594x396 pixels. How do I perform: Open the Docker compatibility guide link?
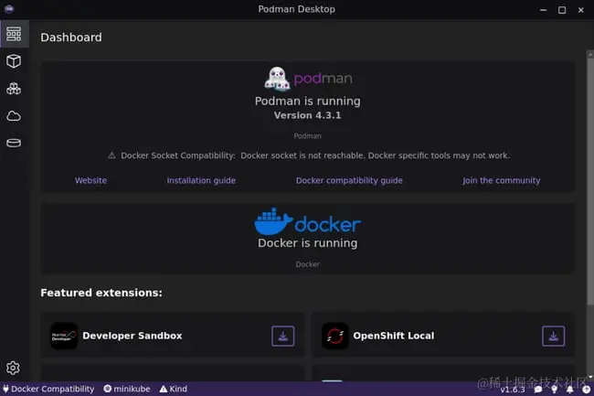[349, 180]
